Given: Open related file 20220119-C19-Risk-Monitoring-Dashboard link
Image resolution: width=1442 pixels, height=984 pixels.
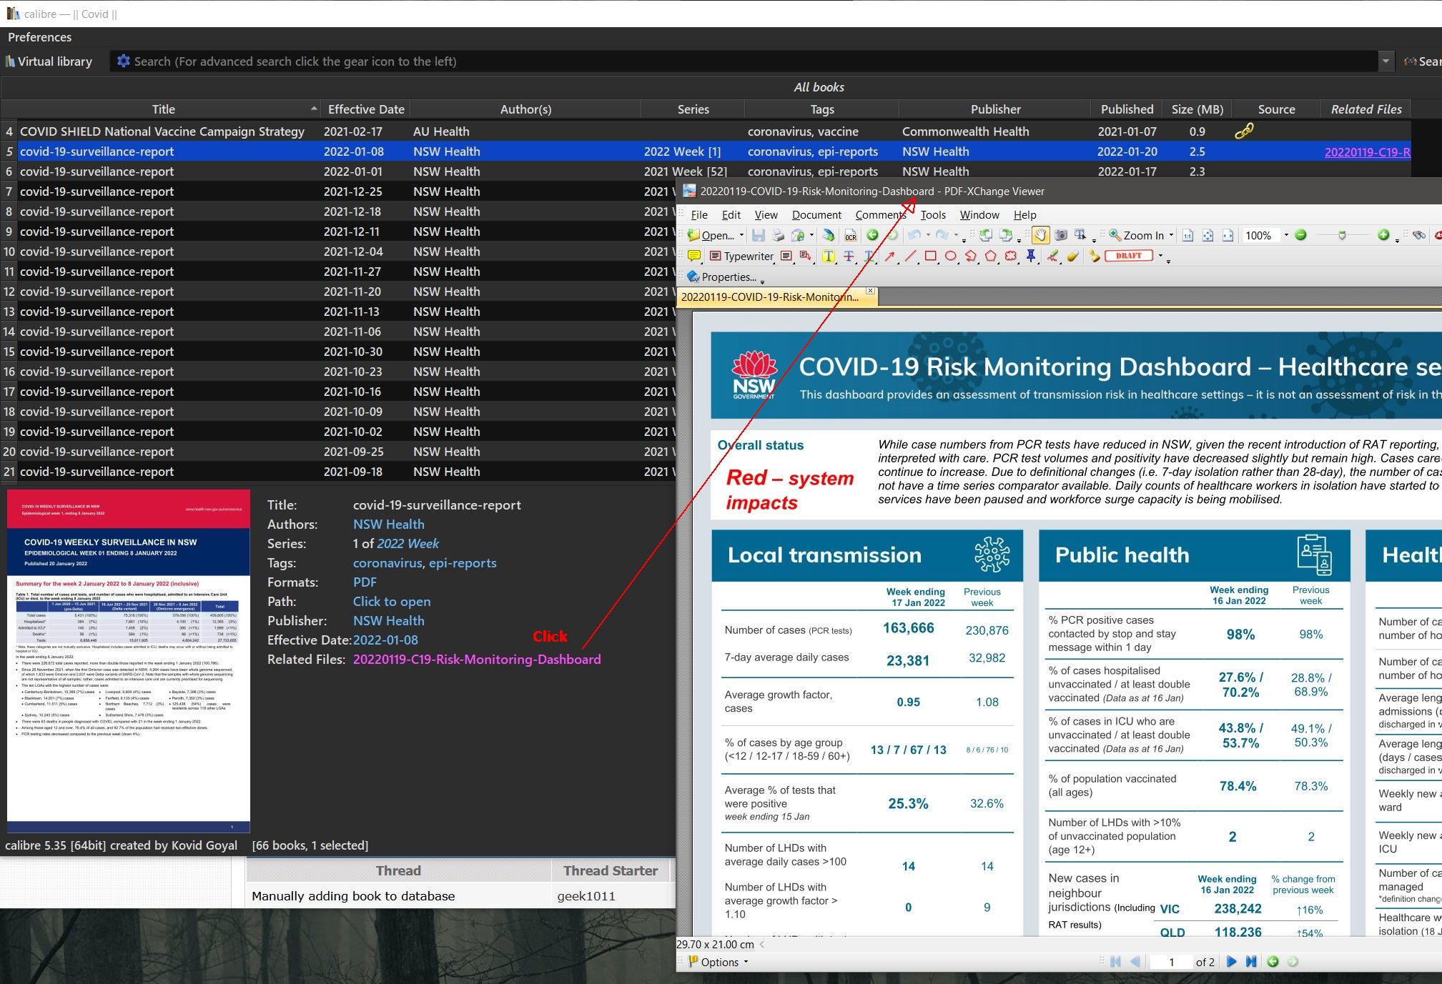Looking at the screenshot, I should coord(477,660).
